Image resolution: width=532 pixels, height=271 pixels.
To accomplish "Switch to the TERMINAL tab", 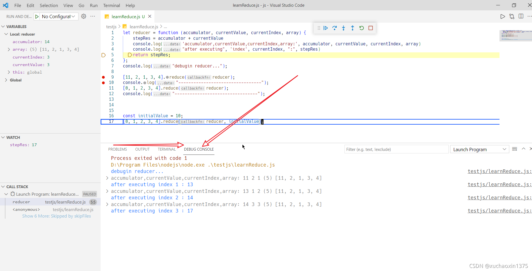I will pos(166,149).
